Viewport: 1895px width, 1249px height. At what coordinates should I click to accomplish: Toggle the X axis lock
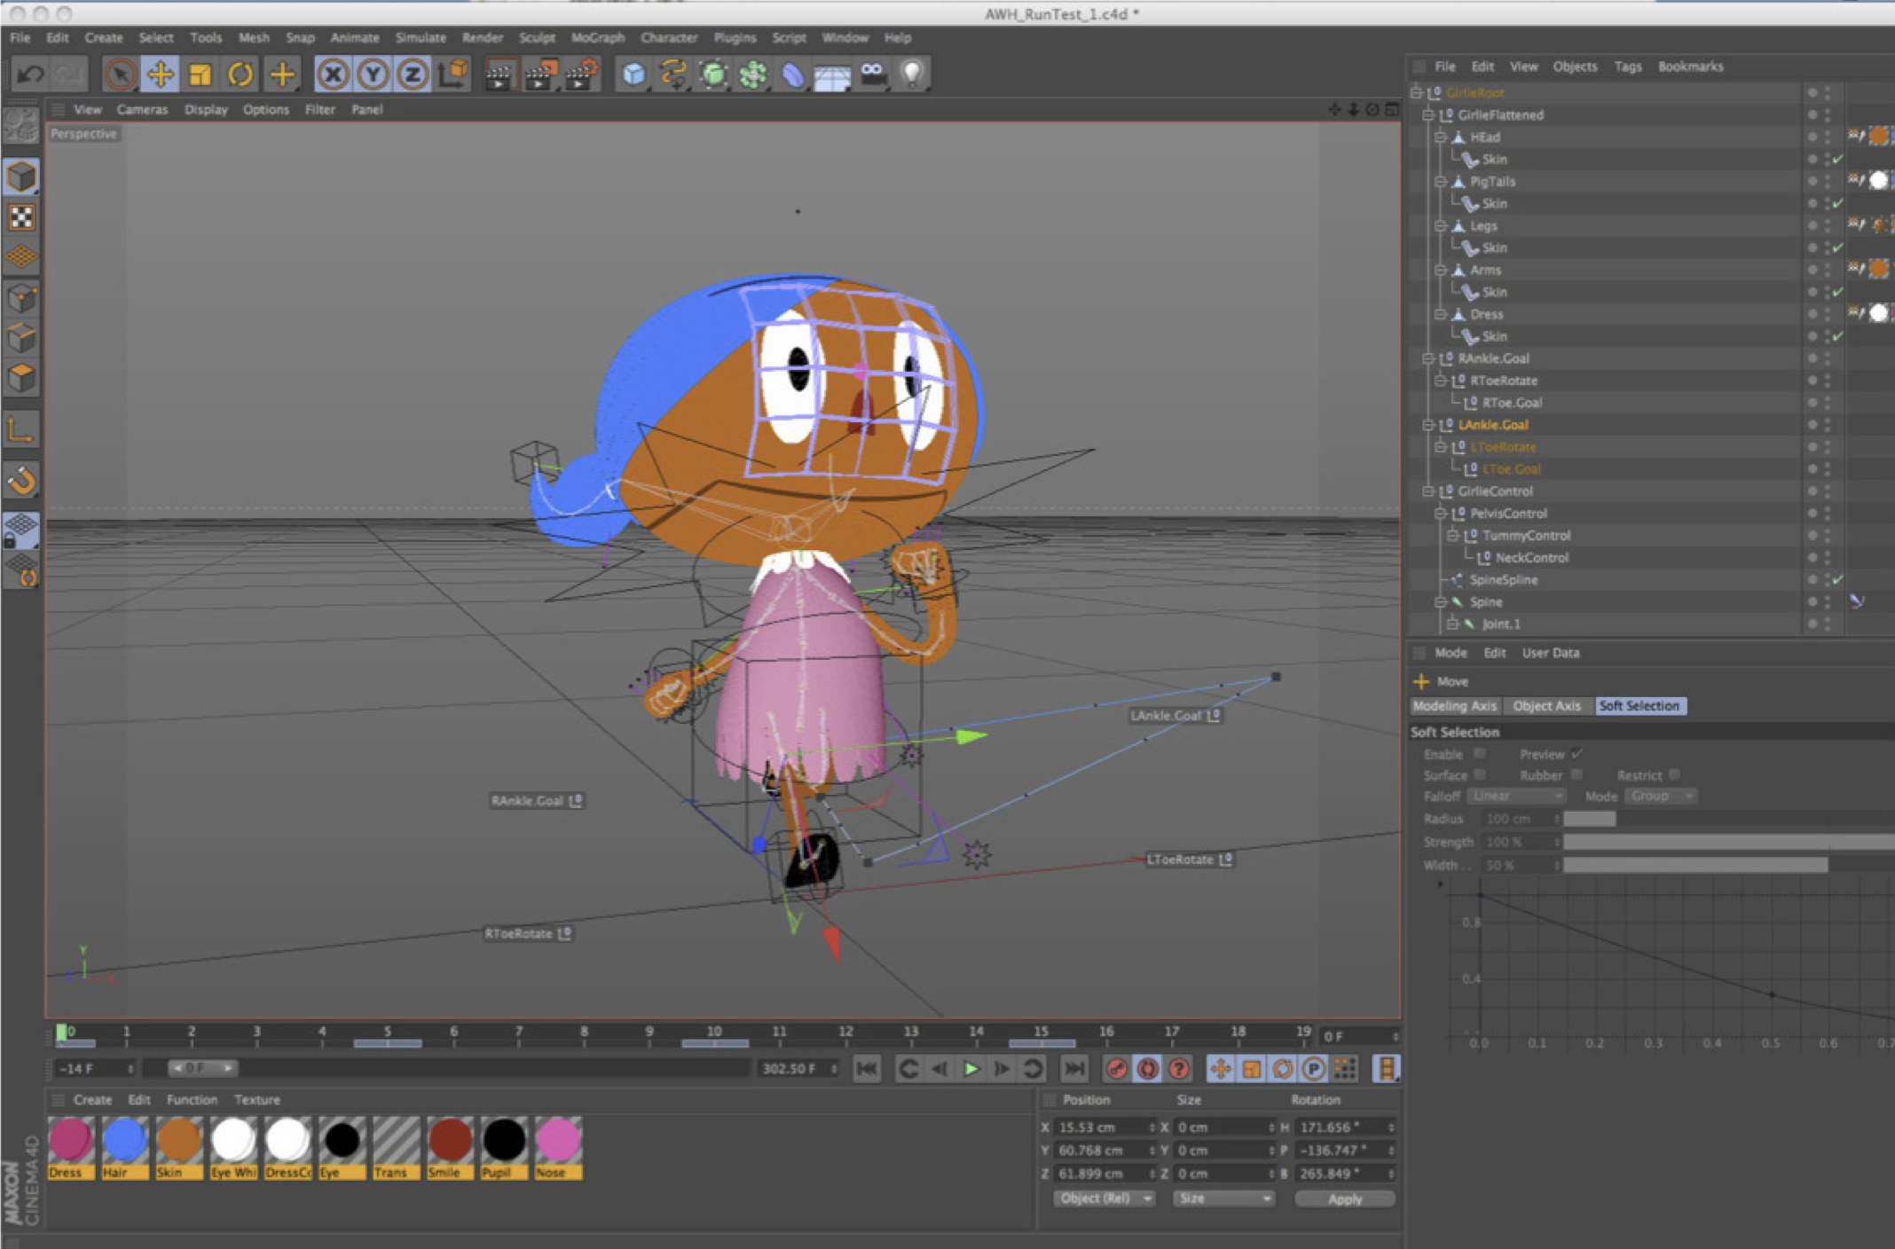click(x=333, y=75)
